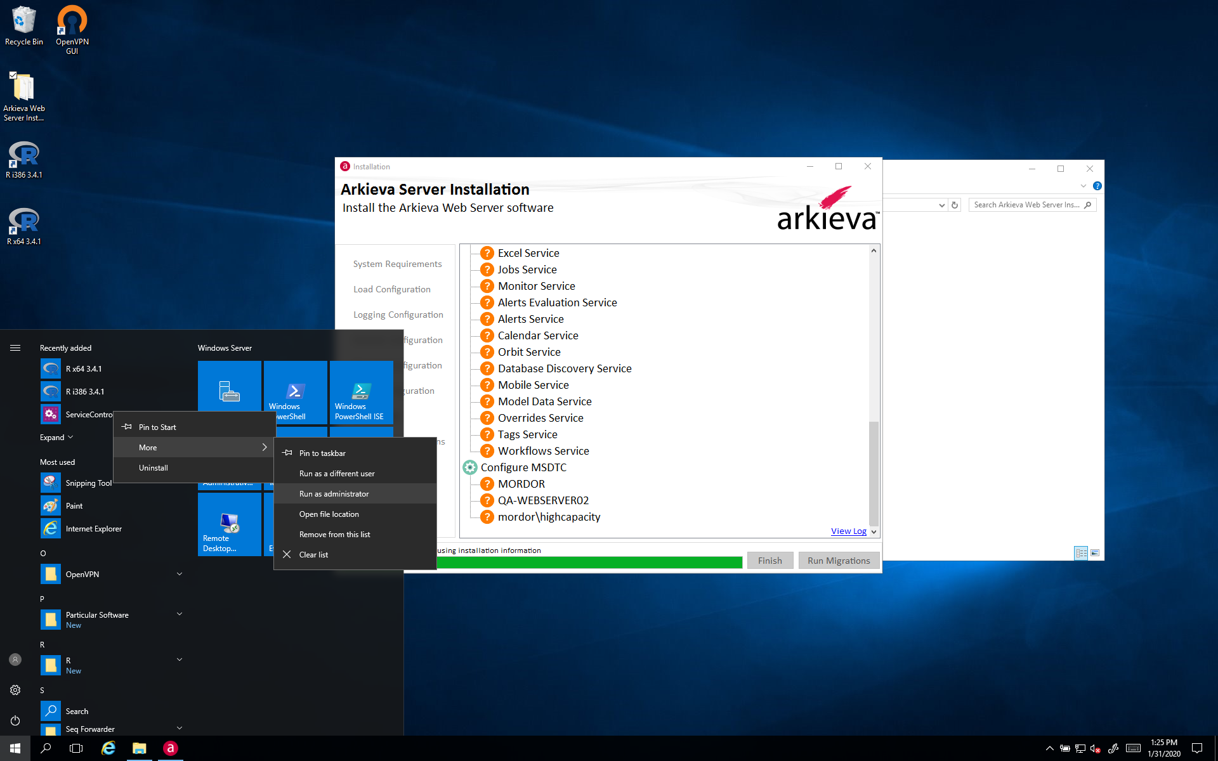Open Task View on taskbar

[76, 748]
